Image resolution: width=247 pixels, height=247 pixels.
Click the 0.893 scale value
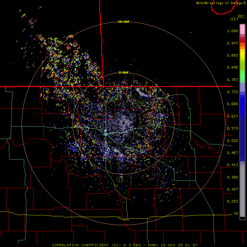pos(232,55)
